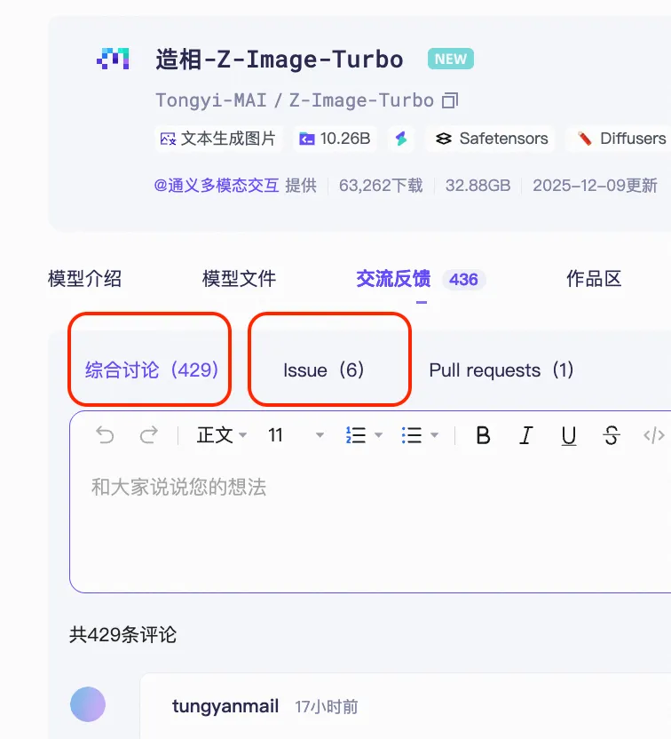Toggle bold formatting
The image size is (671, 739).
[x=483, y=435]
